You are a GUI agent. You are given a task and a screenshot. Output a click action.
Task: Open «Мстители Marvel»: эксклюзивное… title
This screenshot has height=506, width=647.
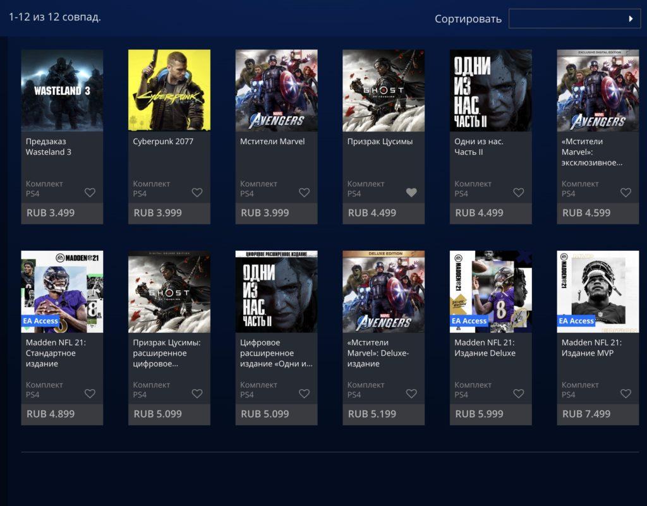tap(592, 152)
